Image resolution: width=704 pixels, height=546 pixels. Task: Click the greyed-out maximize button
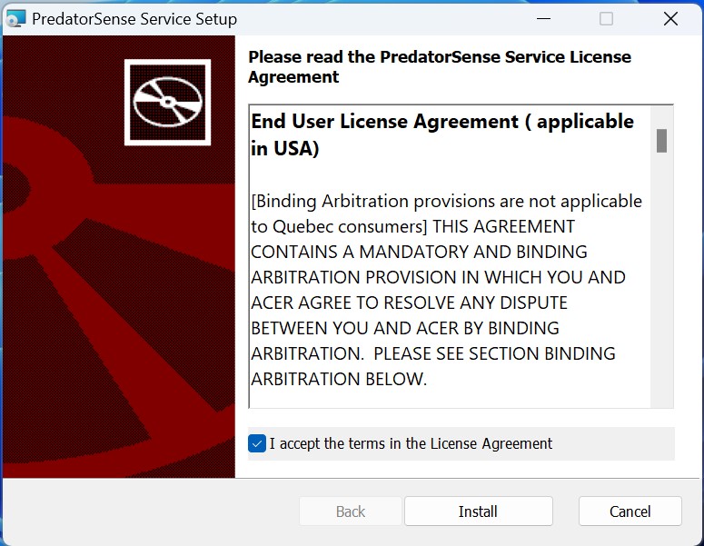coord(606,18)
